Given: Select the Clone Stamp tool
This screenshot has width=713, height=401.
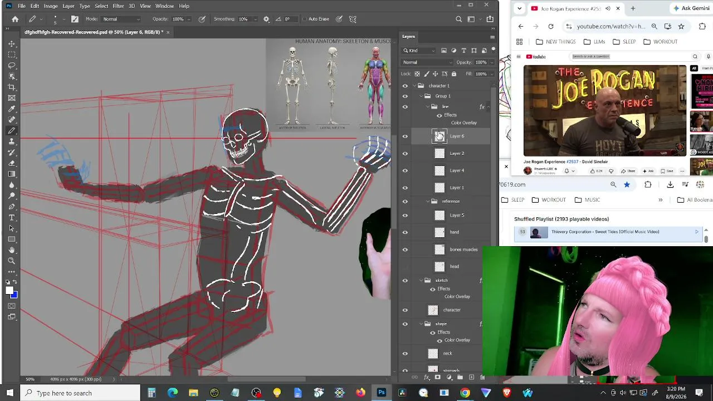Looking at the screenshot, I should [x=12, y=141].
